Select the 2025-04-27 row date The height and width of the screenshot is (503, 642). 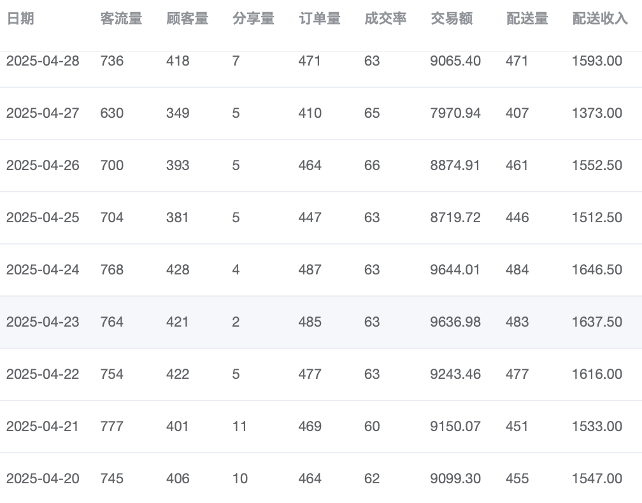coord(43,113)
